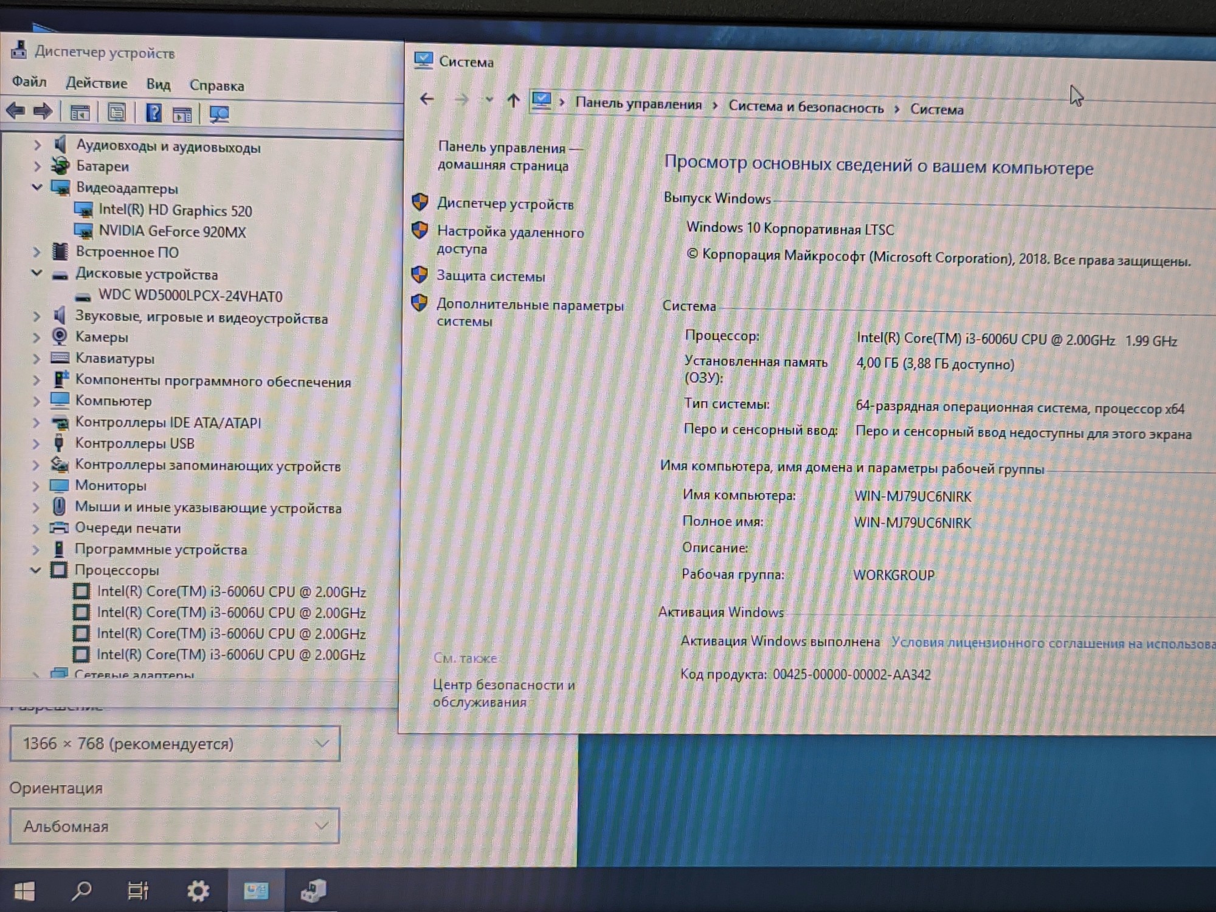Open Панель управления домашняя страница link
This screenshot has width=1216, height=912.
point(511,156)
